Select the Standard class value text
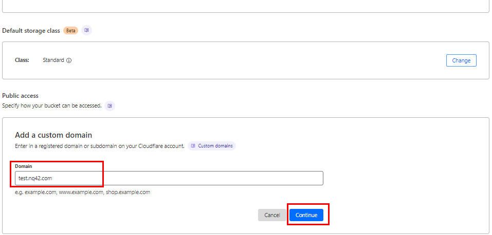 53,60
